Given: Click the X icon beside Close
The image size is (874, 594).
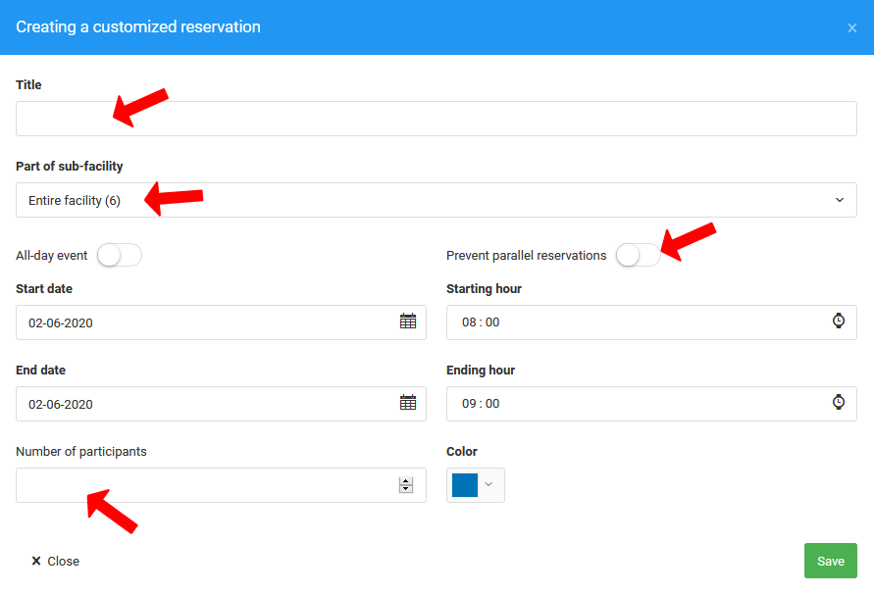Looking at the screenshot, I should coord(35,561).
